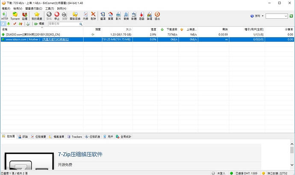The image size is (295, 175).
Task: Switch to the Comments (評論) tab
Action: 23,137
